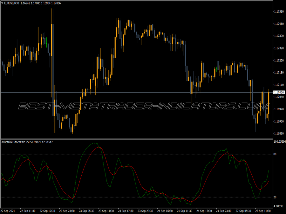The image size is (286, 214).
Task: Click the Adaptable Stochastic RSI indicator label
Action: pyautogui.click(x=27, y=142)
